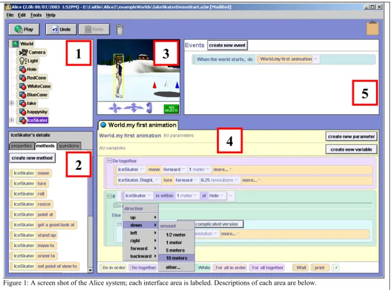Select happysky object in tree
The height and width of the screenshot is (290, 392).
33,112
